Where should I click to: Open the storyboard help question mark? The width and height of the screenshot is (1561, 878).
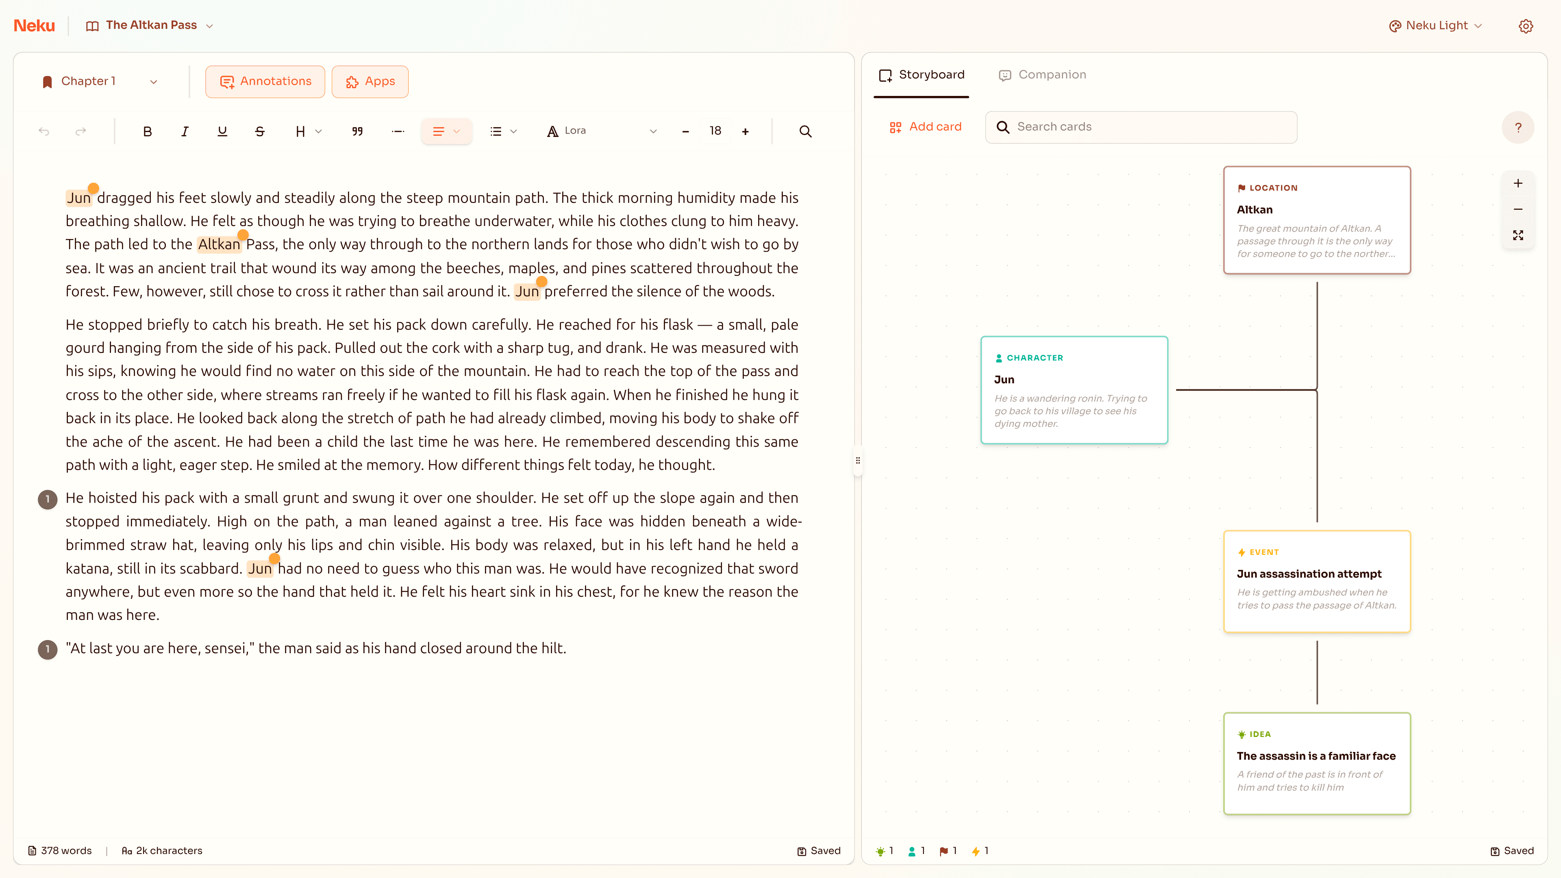pos(1518,127)
